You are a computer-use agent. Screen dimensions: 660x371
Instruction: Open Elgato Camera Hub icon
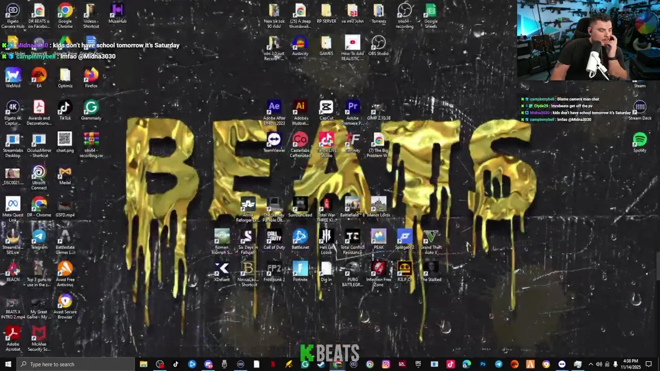tap(13, 16)
